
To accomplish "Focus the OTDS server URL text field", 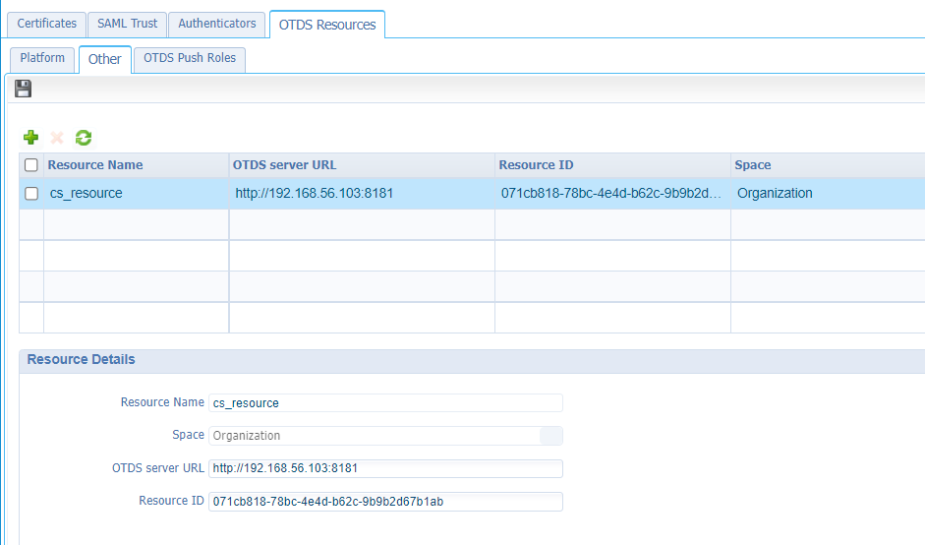I will click(385, 468).
